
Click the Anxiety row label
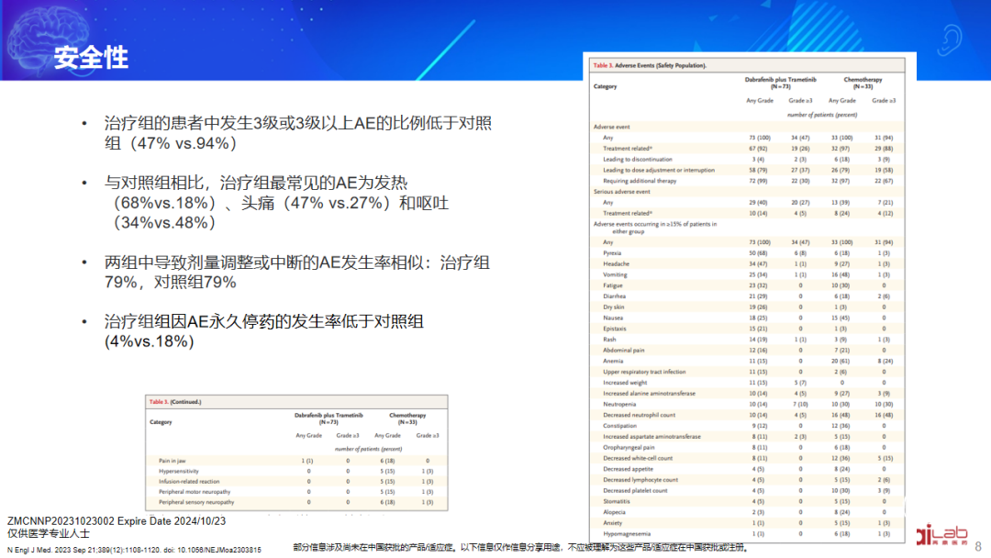(x=612, y=522)
